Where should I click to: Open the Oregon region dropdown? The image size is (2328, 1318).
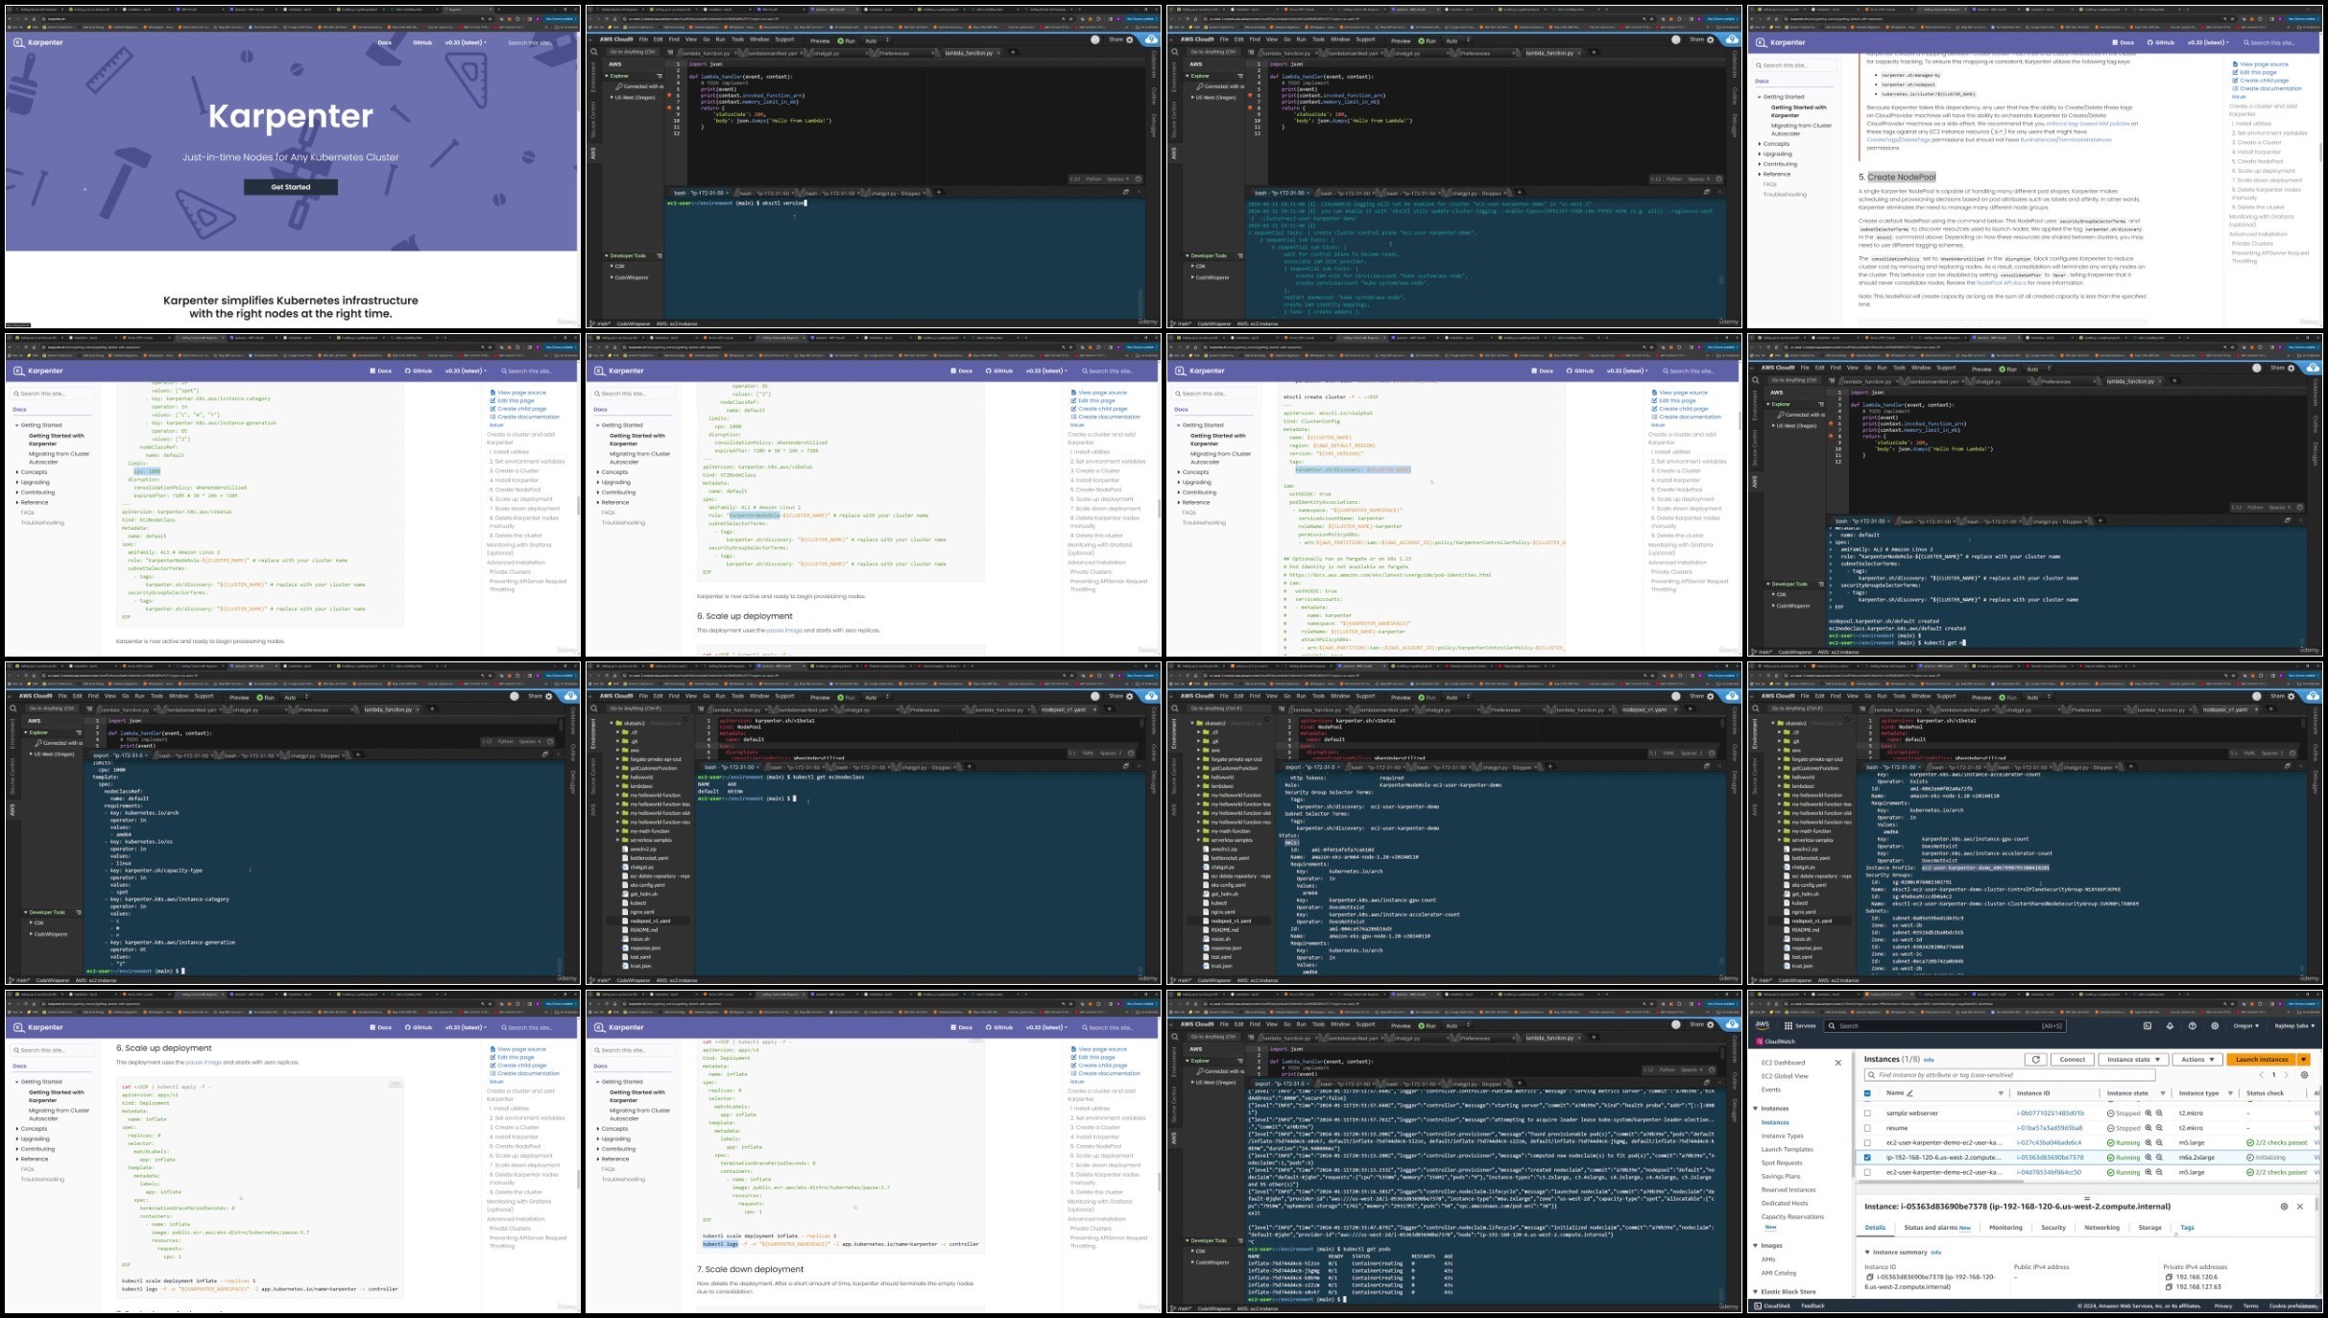(x=2245, y=1025)
